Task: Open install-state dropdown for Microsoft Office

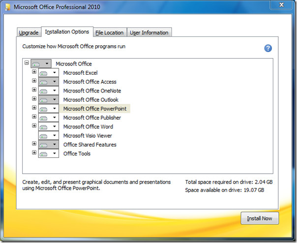Action: 41,63
